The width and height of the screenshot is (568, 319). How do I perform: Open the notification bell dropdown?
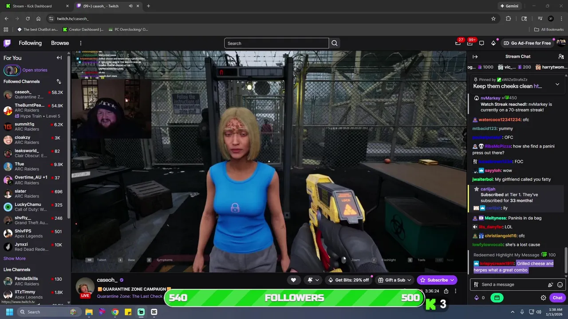click(313, 280)
